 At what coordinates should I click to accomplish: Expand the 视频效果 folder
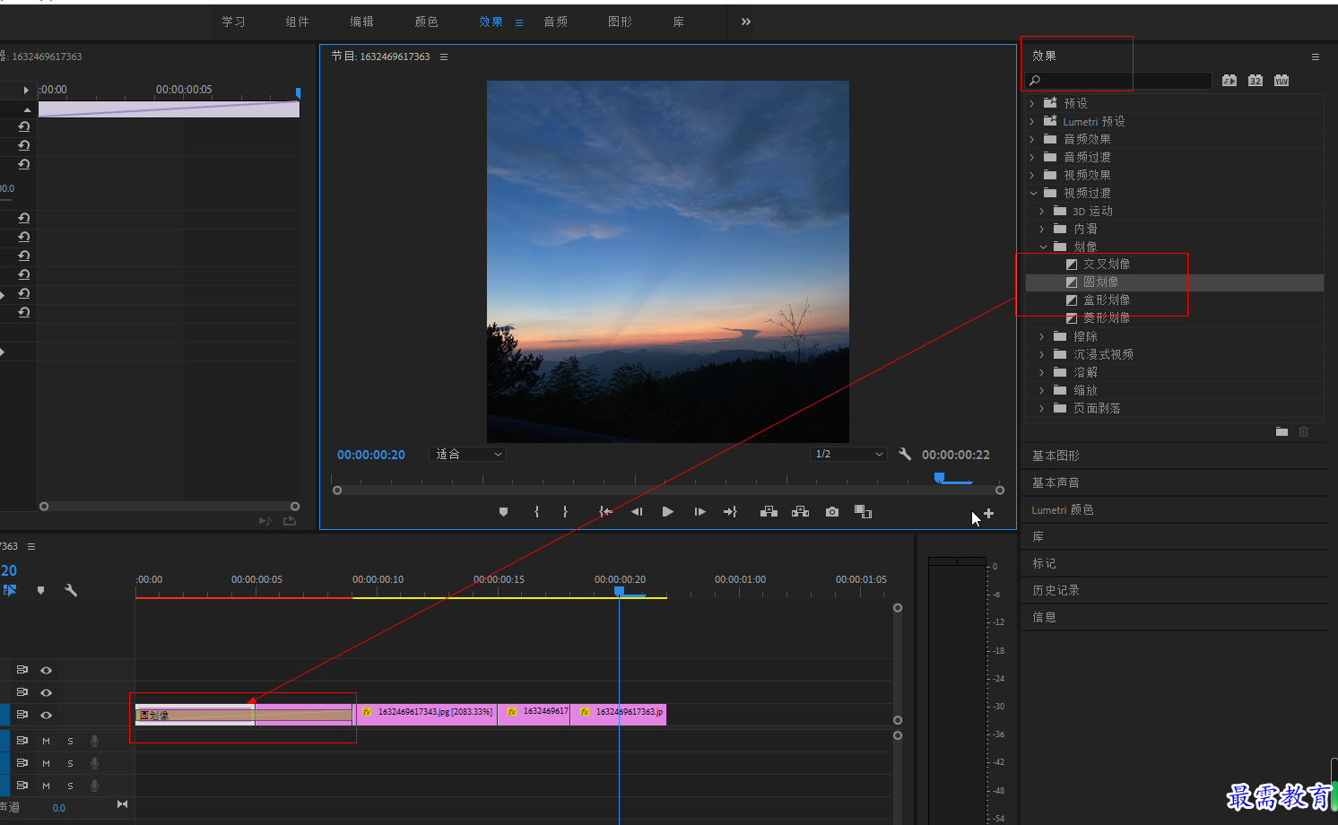pyautogui.click(x=1032, y=175)
